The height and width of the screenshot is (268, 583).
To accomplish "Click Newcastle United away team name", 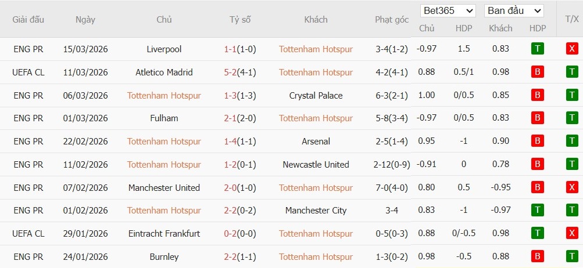I will (316, 164).
